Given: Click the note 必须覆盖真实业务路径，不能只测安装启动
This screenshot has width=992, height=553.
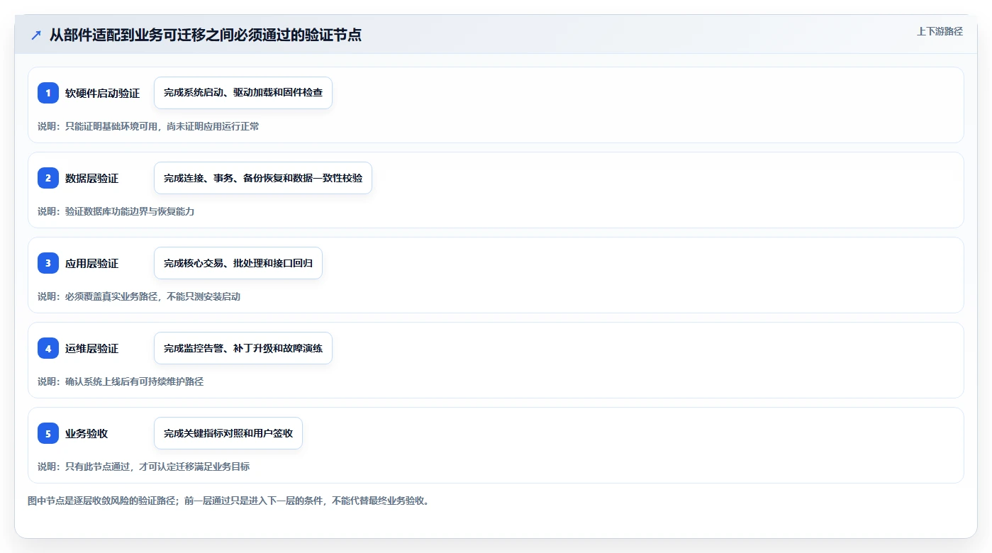Looking at the screenshot, I should pos(152,296).
